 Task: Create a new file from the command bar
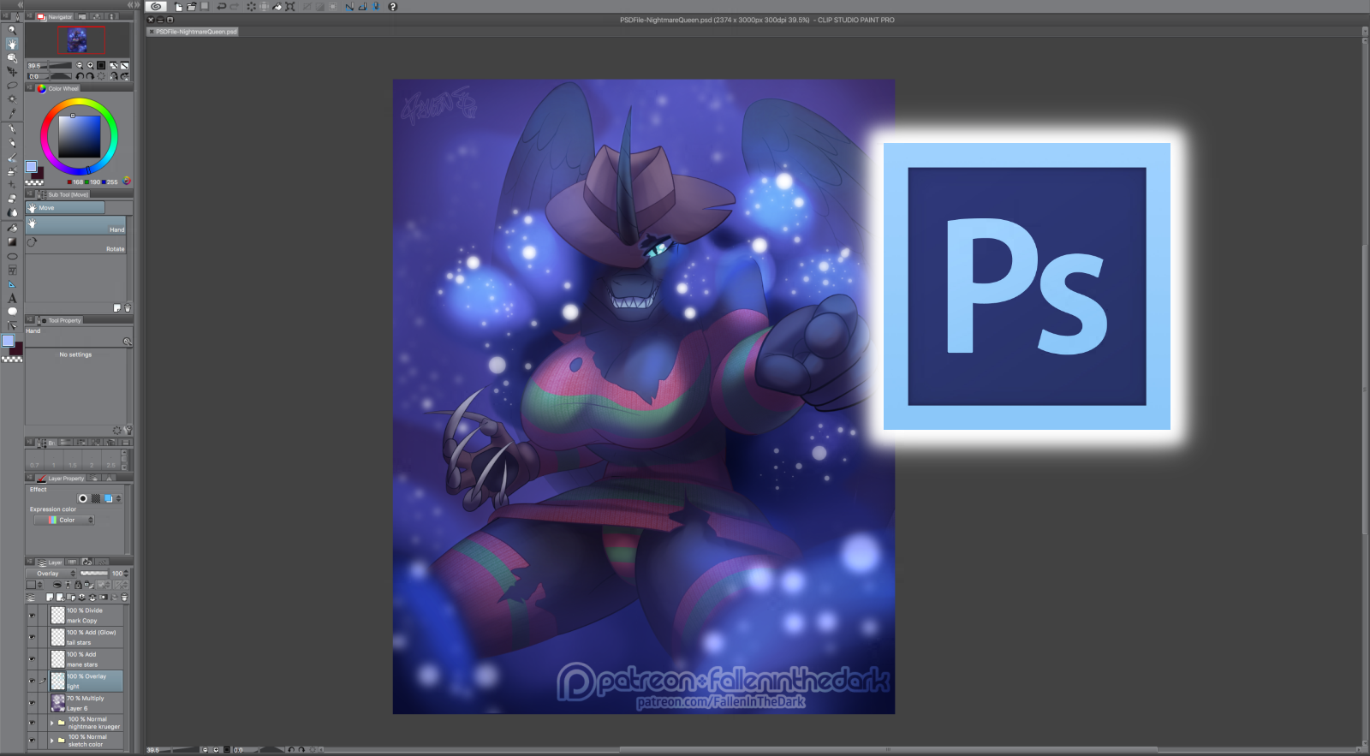click(178, 6)
